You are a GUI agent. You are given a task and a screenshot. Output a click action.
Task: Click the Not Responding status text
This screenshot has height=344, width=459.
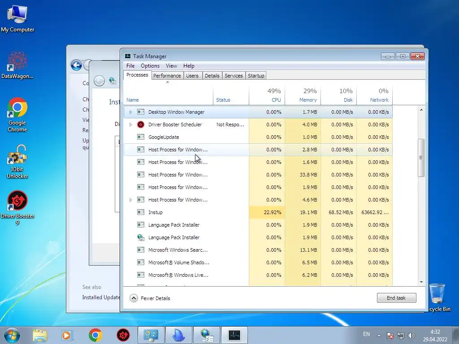click(230, 125)
